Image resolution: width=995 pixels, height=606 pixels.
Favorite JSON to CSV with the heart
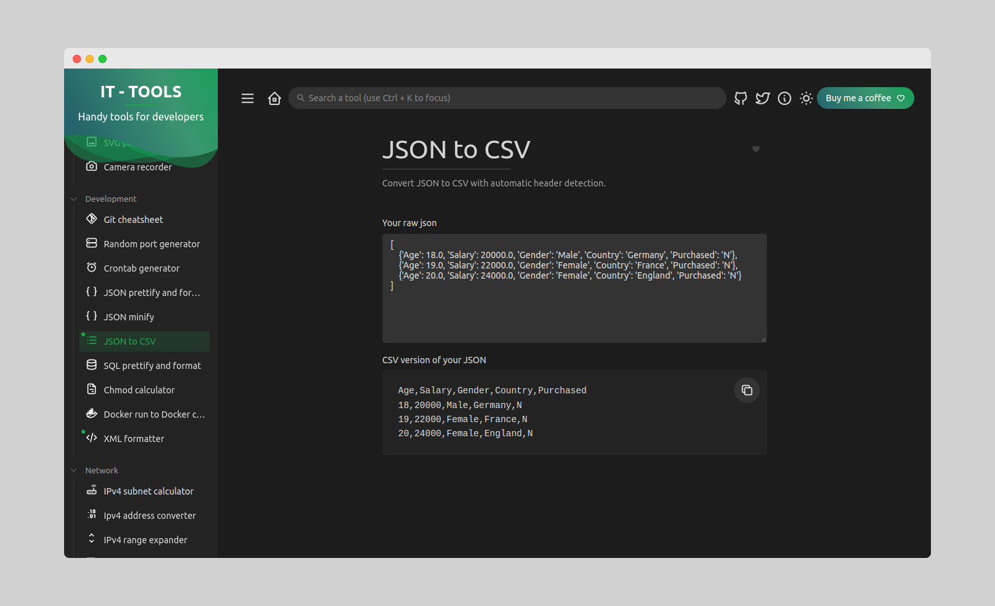[x=755, y=149]
